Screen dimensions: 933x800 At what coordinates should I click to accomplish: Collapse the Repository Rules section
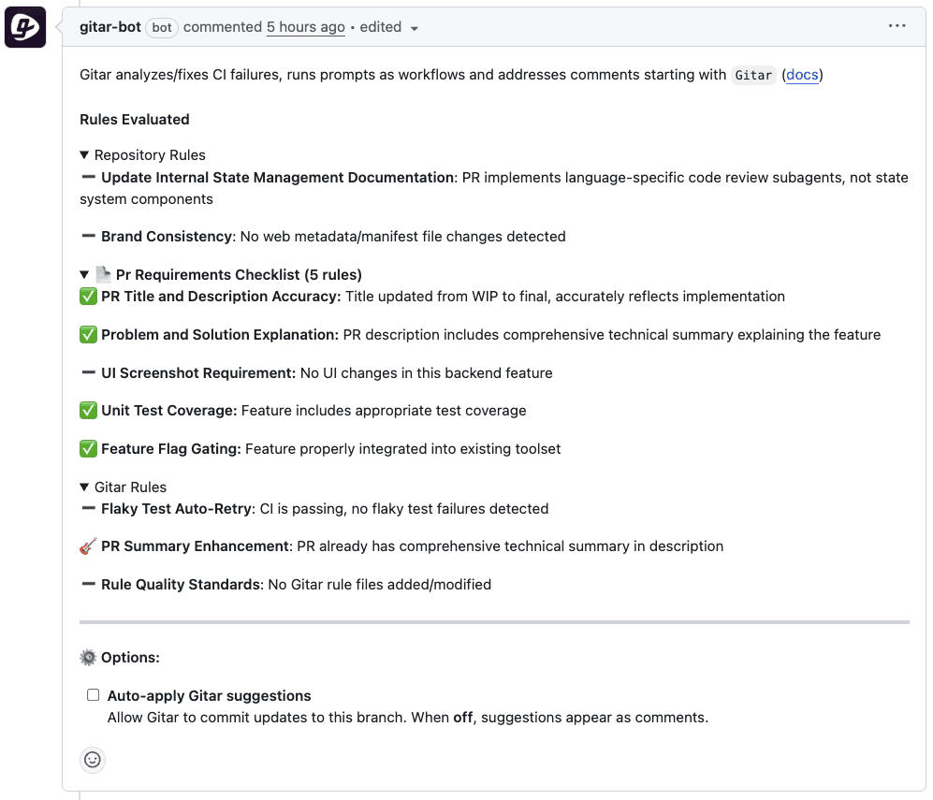83,154
